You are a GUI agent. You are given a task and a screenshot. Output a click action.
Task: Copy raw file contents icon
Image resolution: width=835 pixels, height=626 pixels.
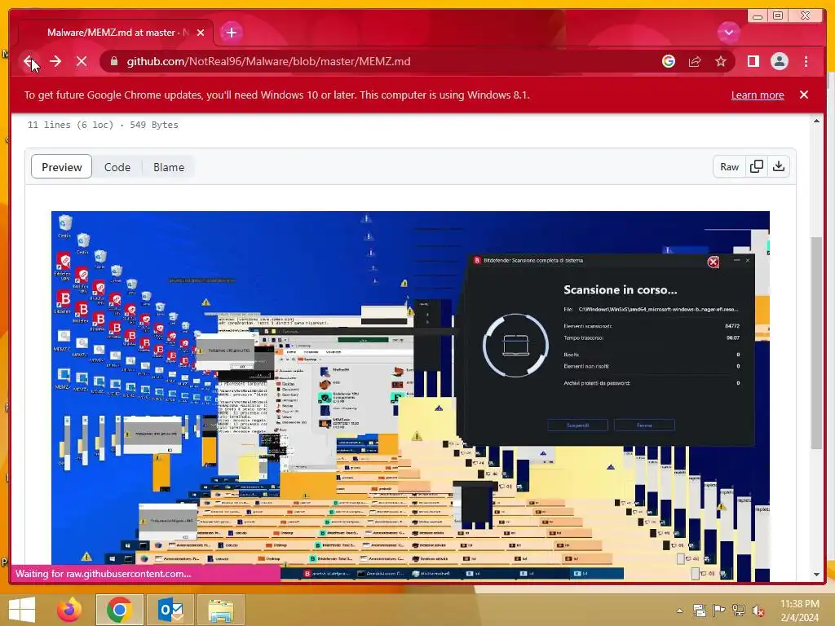(756, 167)
